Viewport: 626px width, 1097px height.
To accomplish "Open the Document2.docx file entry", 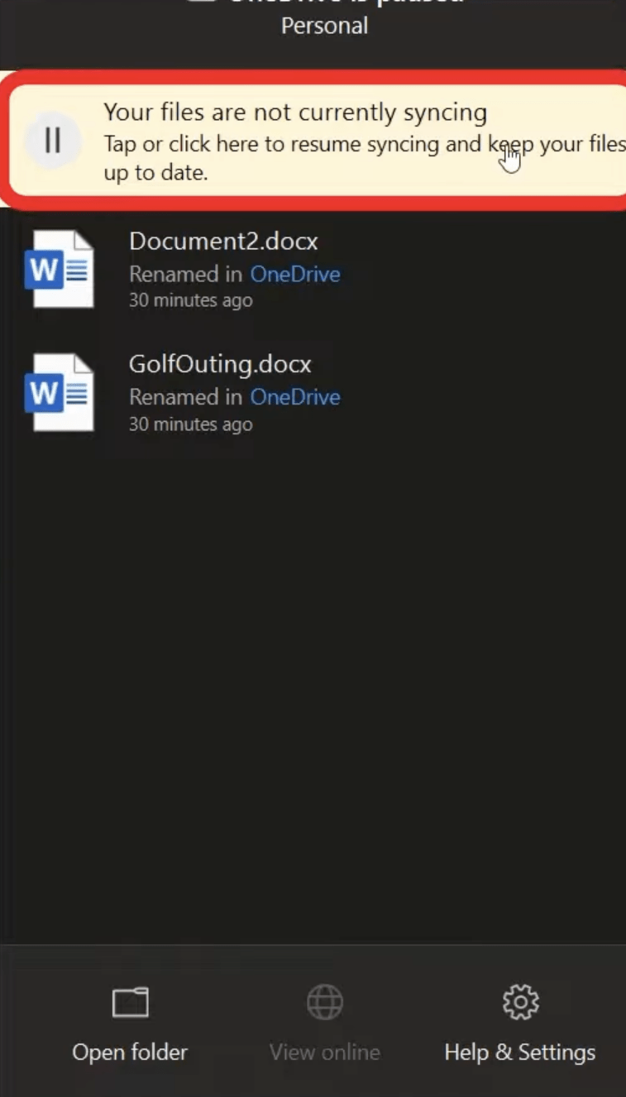I will tap(313, 270).
